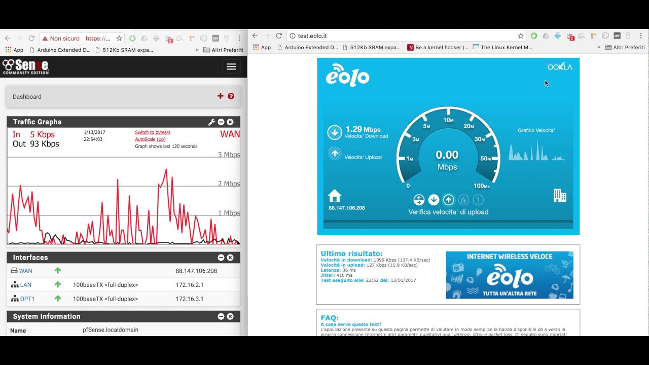649x365 pixels.
Task: Click the speed gauge dial
Action: tap(448, 147)
